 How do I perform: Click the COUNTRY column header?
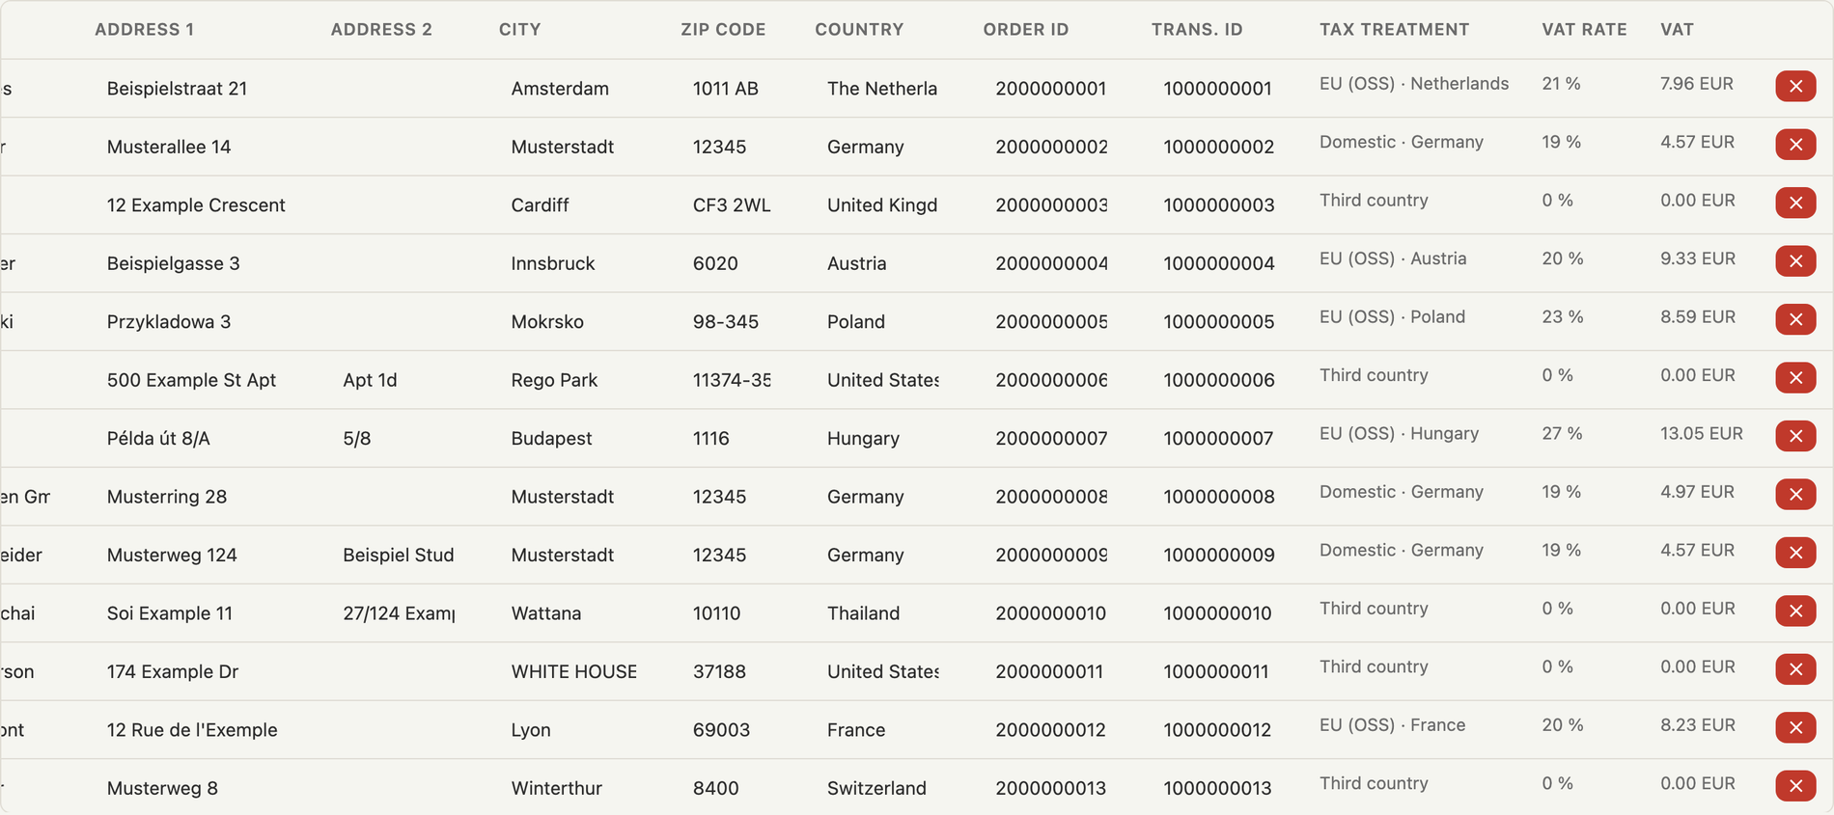click(859, 30)
